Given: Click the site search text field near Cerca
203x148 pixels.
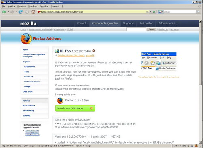Looking at the screenshot, I should pyautogui.click(x=136, y=29).
